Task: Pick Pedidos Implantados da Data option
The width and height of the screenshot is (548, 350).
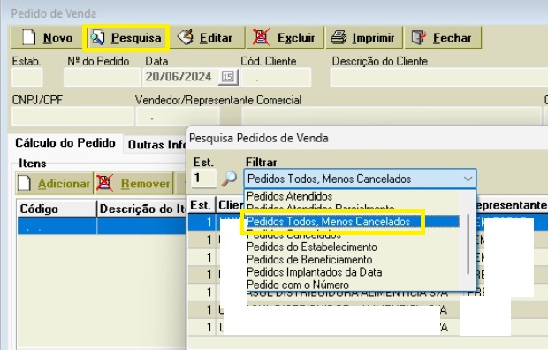Action: (314, 272)
